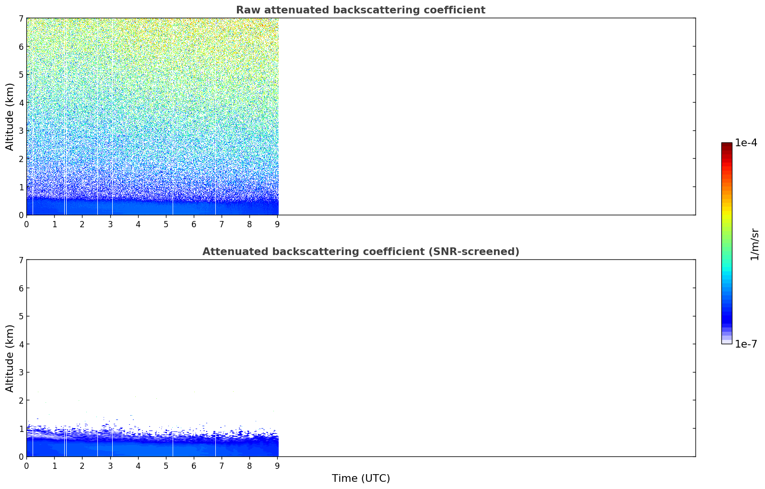Click the "Raw attenuated backscattering coefficient" title
The height and width of the screenshot is (489, 765).
pyautogui.click(x=361, y=10)
